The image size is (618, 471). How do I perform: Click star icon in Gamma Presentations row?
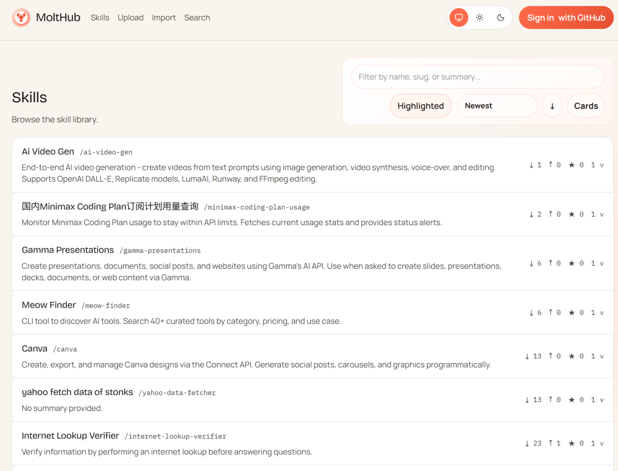pyautogui.click(x=572, y=263)
